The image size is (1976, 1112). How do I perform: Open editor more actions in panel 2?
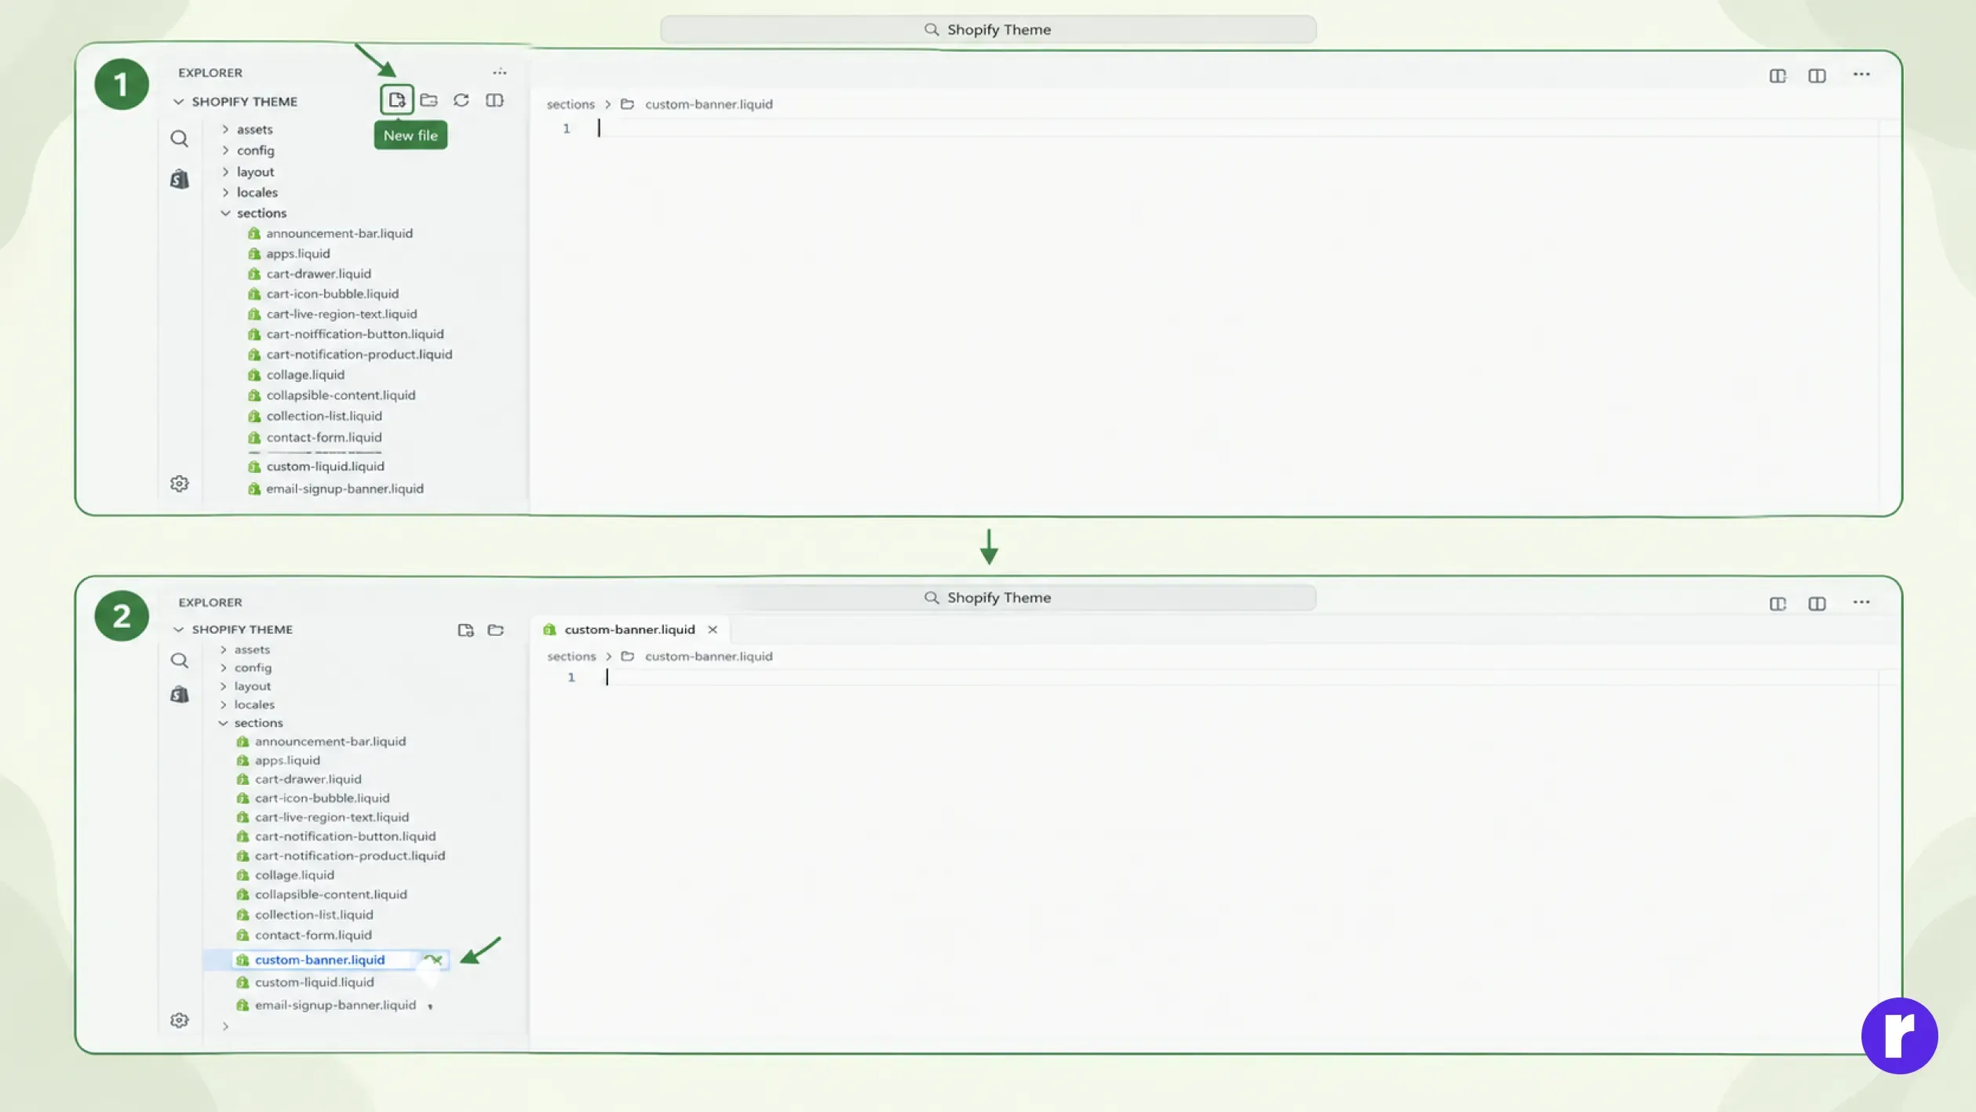[x=1861, y=602]
